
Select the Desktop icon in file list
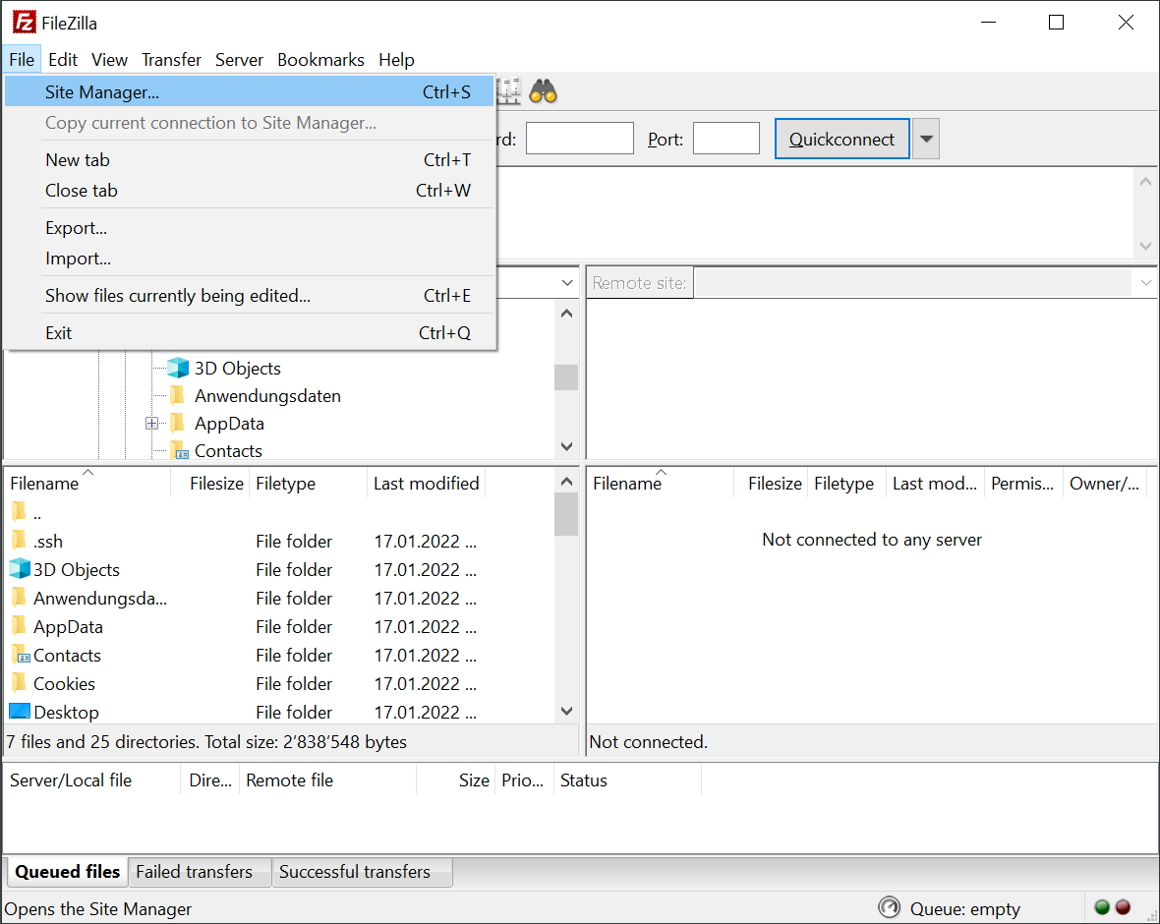[20, 712]
